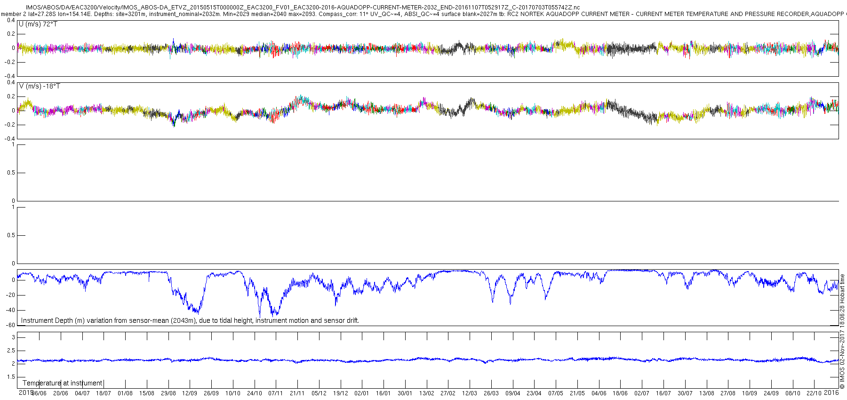The image size is (847, 400).
Task: Click the '16/07' date tick label
Action: 663,393
